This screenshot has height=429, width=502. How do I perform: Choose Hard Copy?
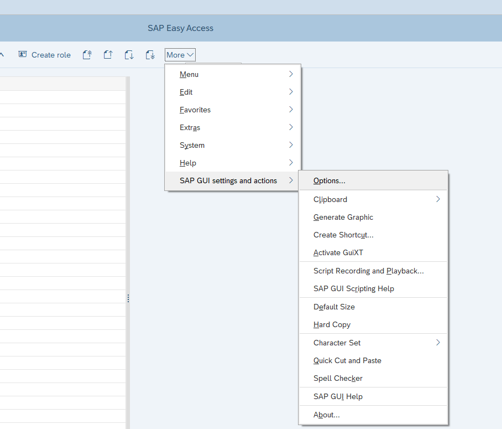pyautogui.click(x=373, y=324)
